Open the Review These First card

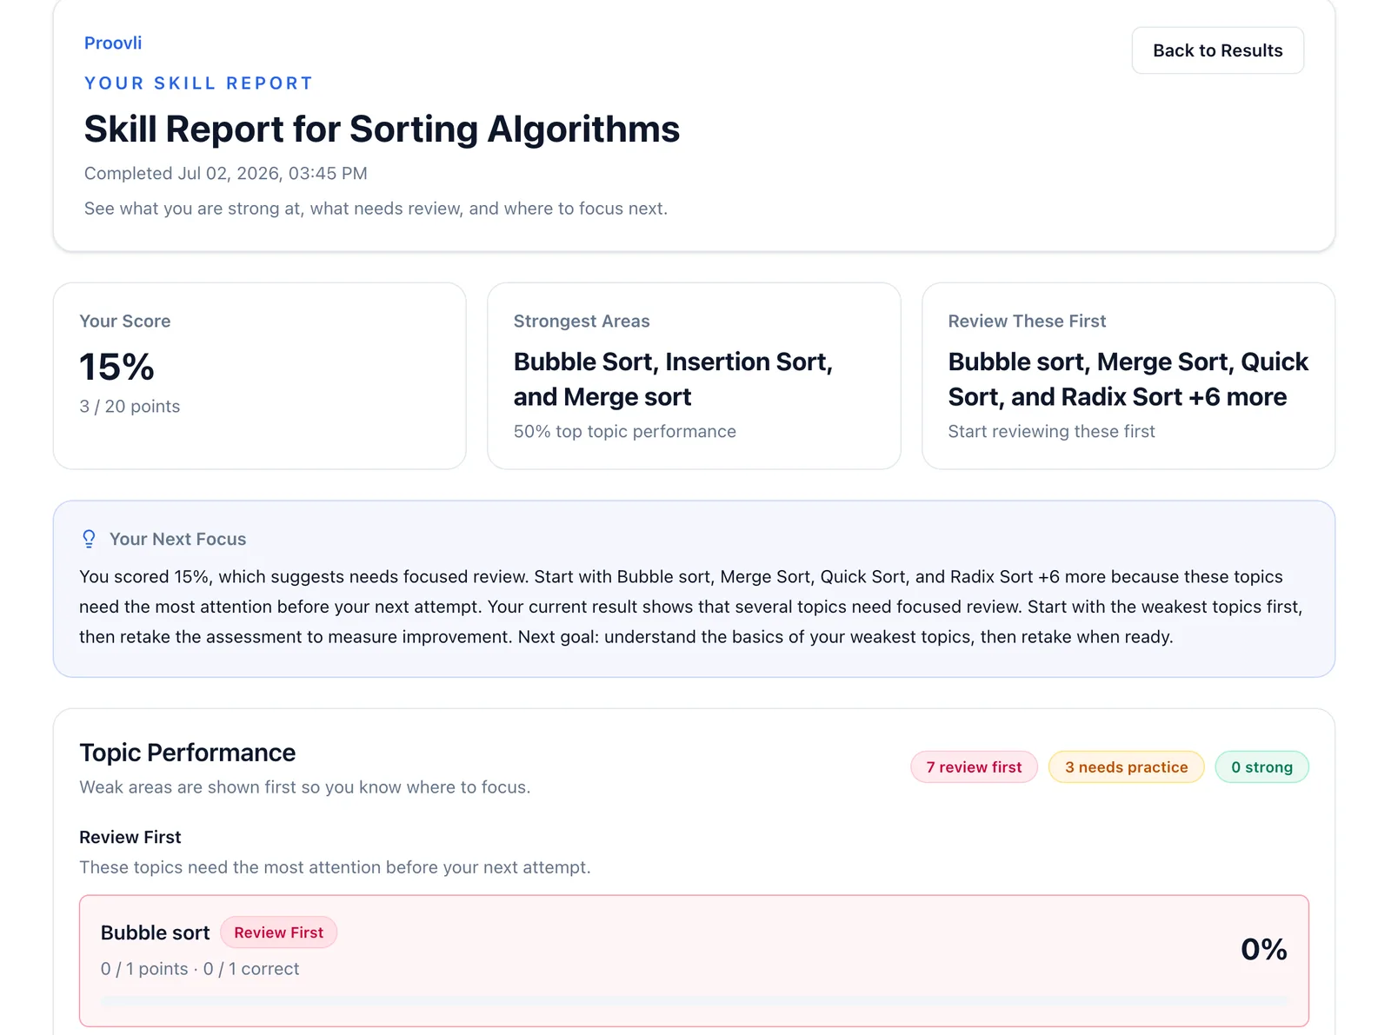click(x=1128, y=376)
